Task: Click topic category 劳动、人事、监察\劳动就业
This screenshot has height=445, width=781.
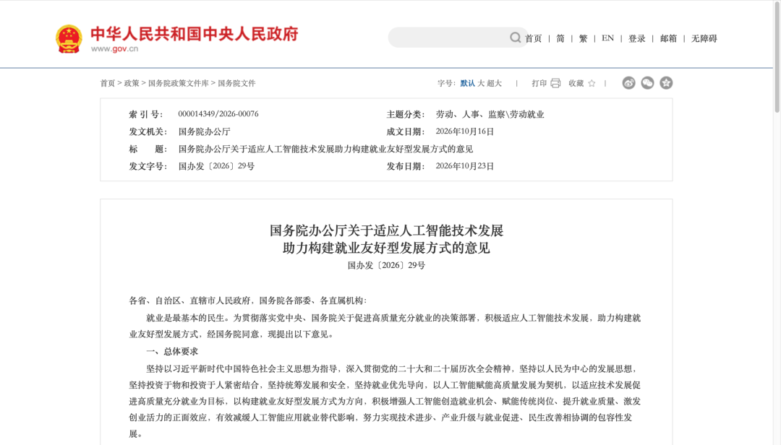Action: (x=490, y=114)
